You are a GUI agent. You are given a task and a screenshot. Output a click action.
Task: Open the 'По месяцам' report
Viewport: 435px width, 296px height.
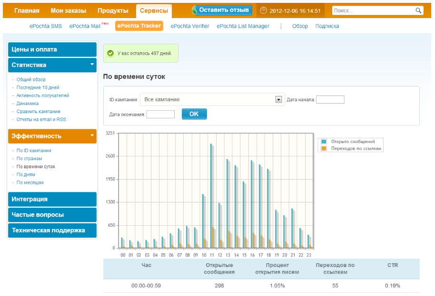click(x=30, y=183)
